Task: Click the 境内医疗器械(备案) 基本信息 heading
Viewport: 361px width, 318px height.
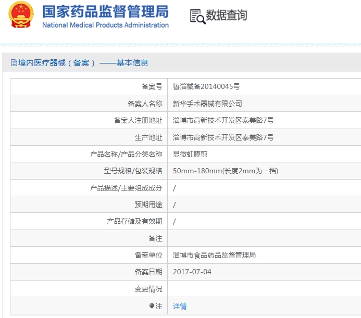Action: tap(83, 62)
